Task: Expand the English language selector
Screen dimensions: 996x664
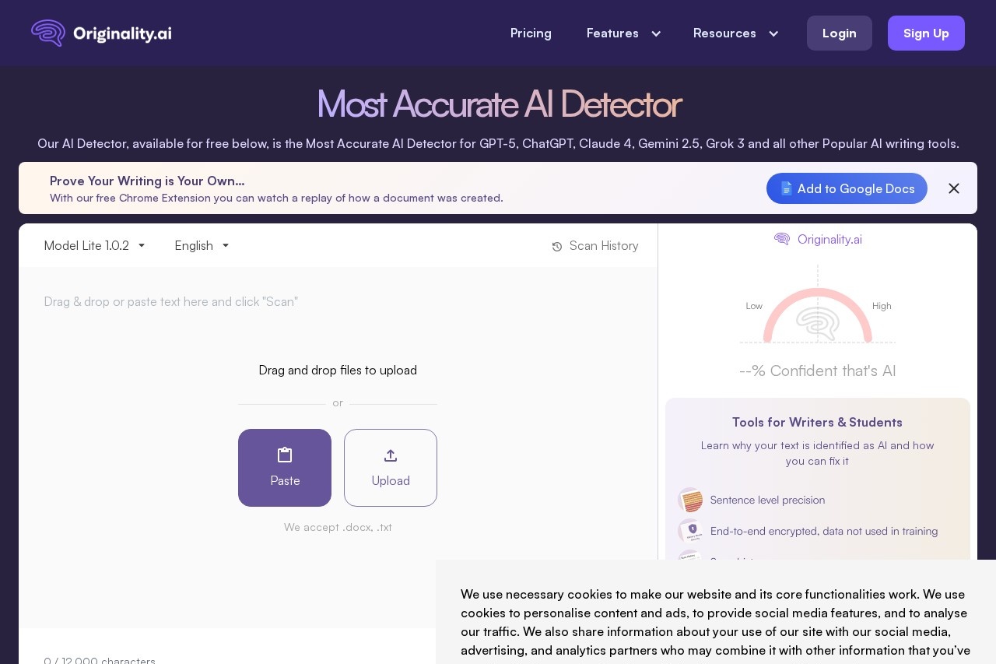Action: (x=202, y=246)
